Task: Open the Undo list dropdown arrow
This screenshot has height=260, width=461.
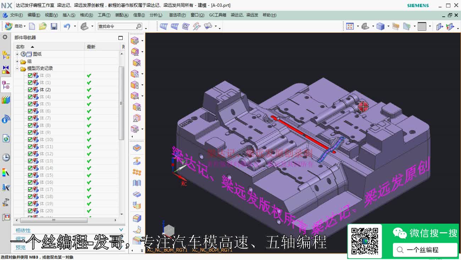Action: [75, 26]
